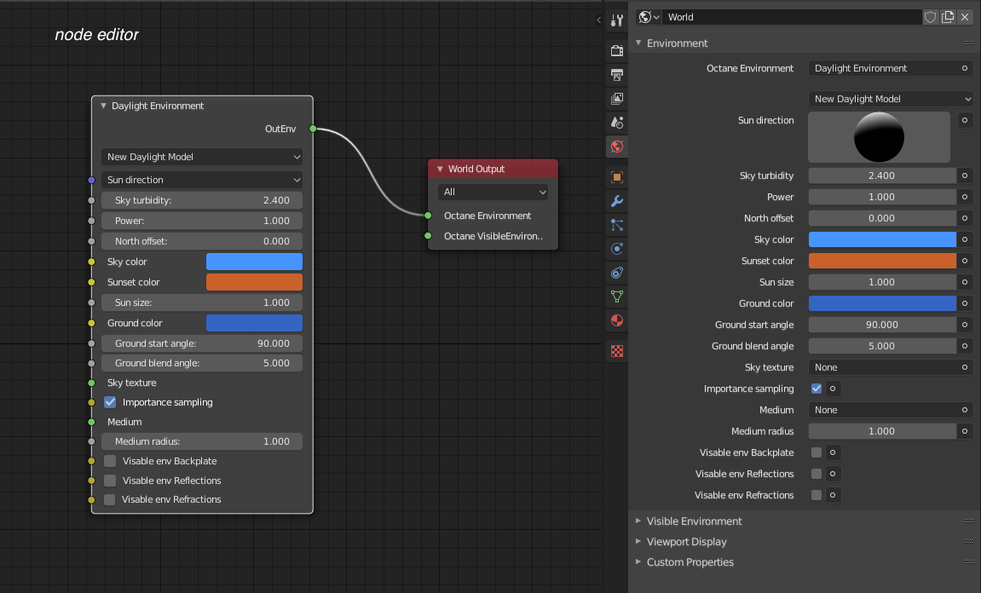
Task: Open the Tool settings tab
Action: pos(617,20)
